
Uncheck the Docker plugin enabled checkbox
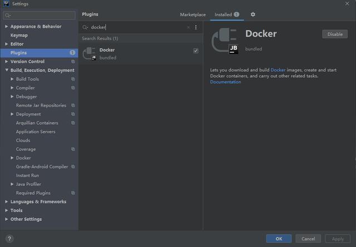pyautogui.click(x=196, y=51)
